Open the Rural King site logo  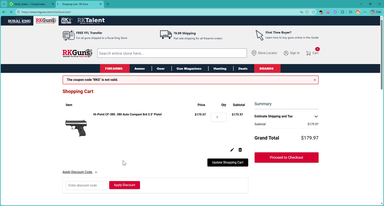[19, 21]
